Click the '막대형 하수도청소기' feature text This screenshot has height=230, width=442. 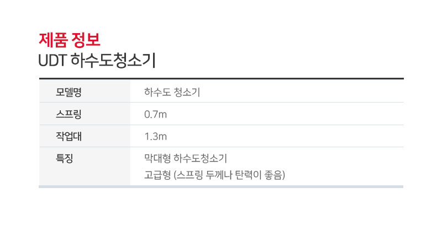[186, 158]
